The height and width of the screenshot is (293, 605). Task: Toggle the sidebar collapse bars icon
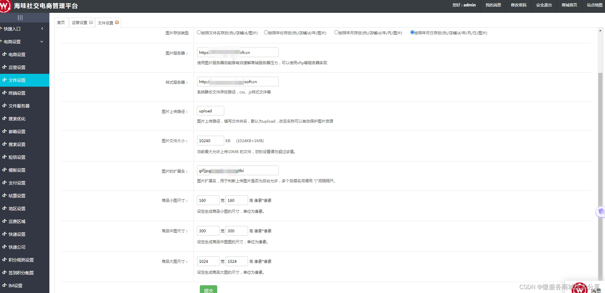tap(20, 18)
